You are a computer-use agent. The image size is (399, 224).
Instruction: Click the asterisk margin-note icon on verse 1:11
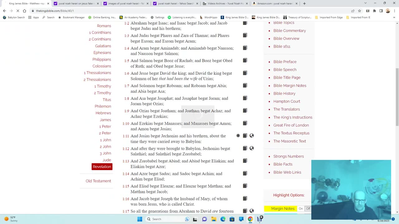click(x=238, y=136)
